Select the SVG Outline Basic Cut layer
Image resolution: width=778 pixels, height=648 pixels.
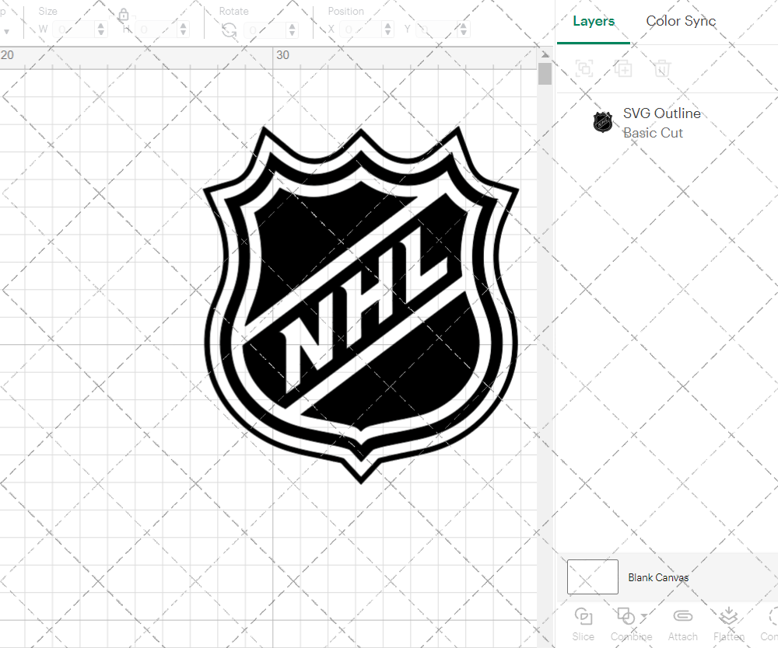(x=662, y=123)
